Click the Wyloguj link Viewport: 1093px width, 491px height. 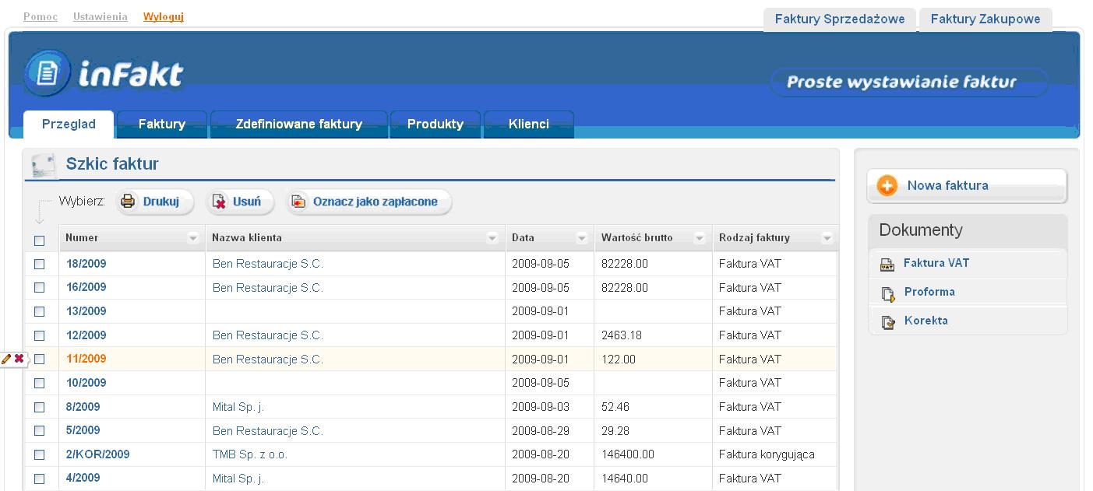164,16
